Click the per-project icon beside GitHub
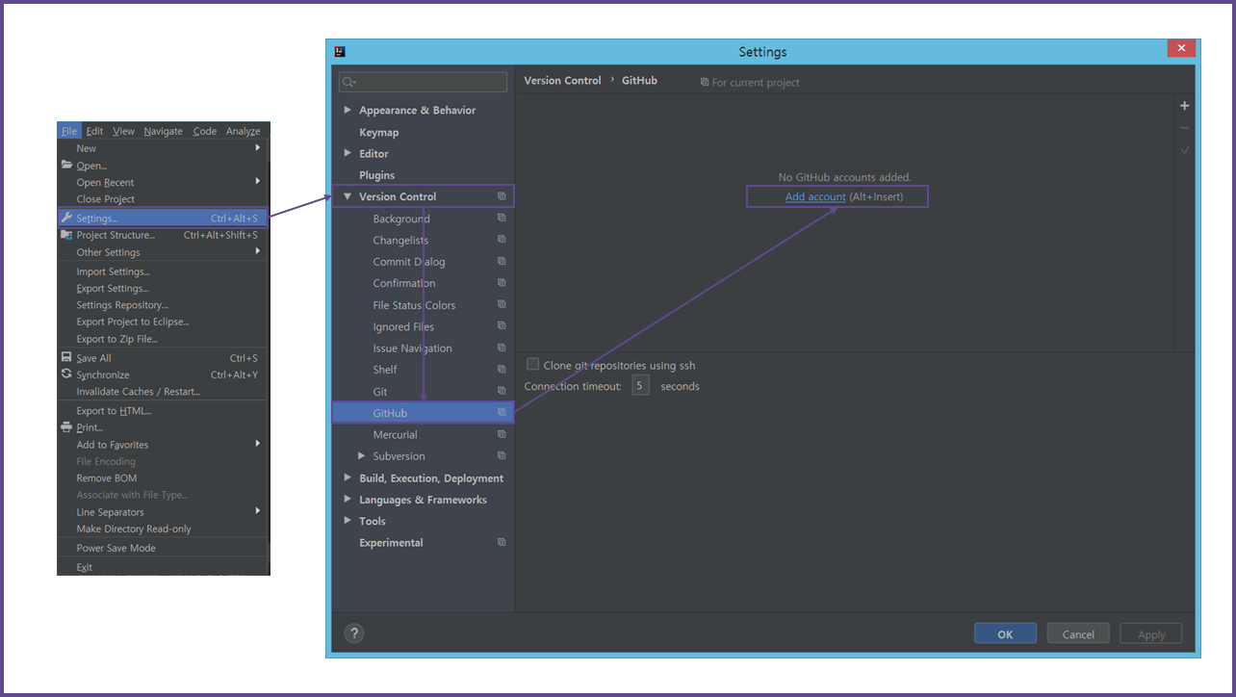 tap(502, 413)
